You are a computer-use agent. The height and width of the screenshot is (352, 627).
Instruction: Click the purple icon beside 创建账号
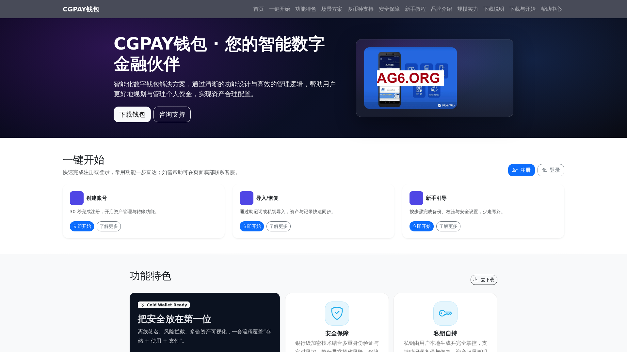tap(77, 198)
